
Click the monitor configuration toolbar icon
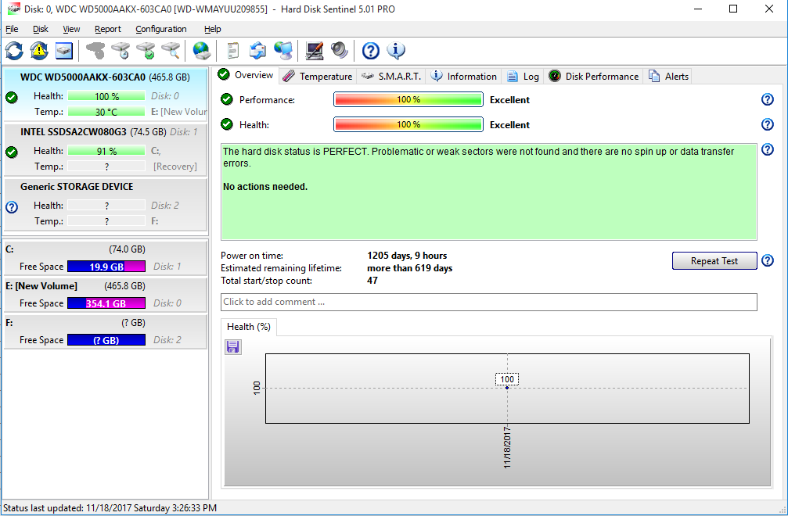point(315,51)
